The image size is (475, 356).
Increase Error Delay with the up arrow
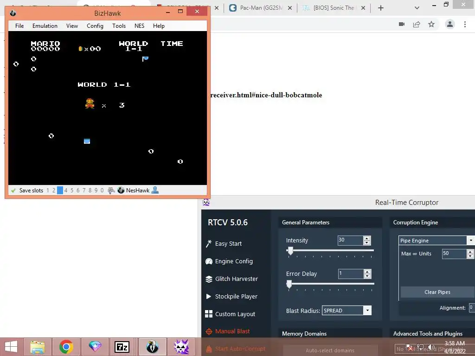(x=367, y=272)
